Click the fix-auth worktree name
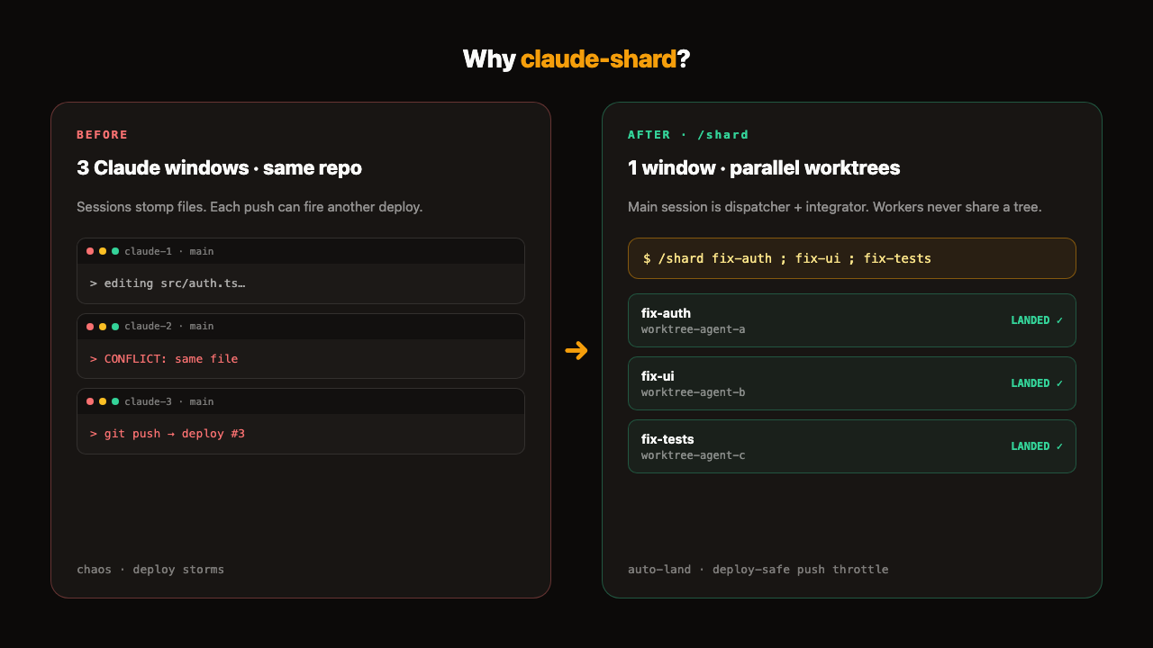Viewport: 1153px width, 648px height. tap(667, 313)
